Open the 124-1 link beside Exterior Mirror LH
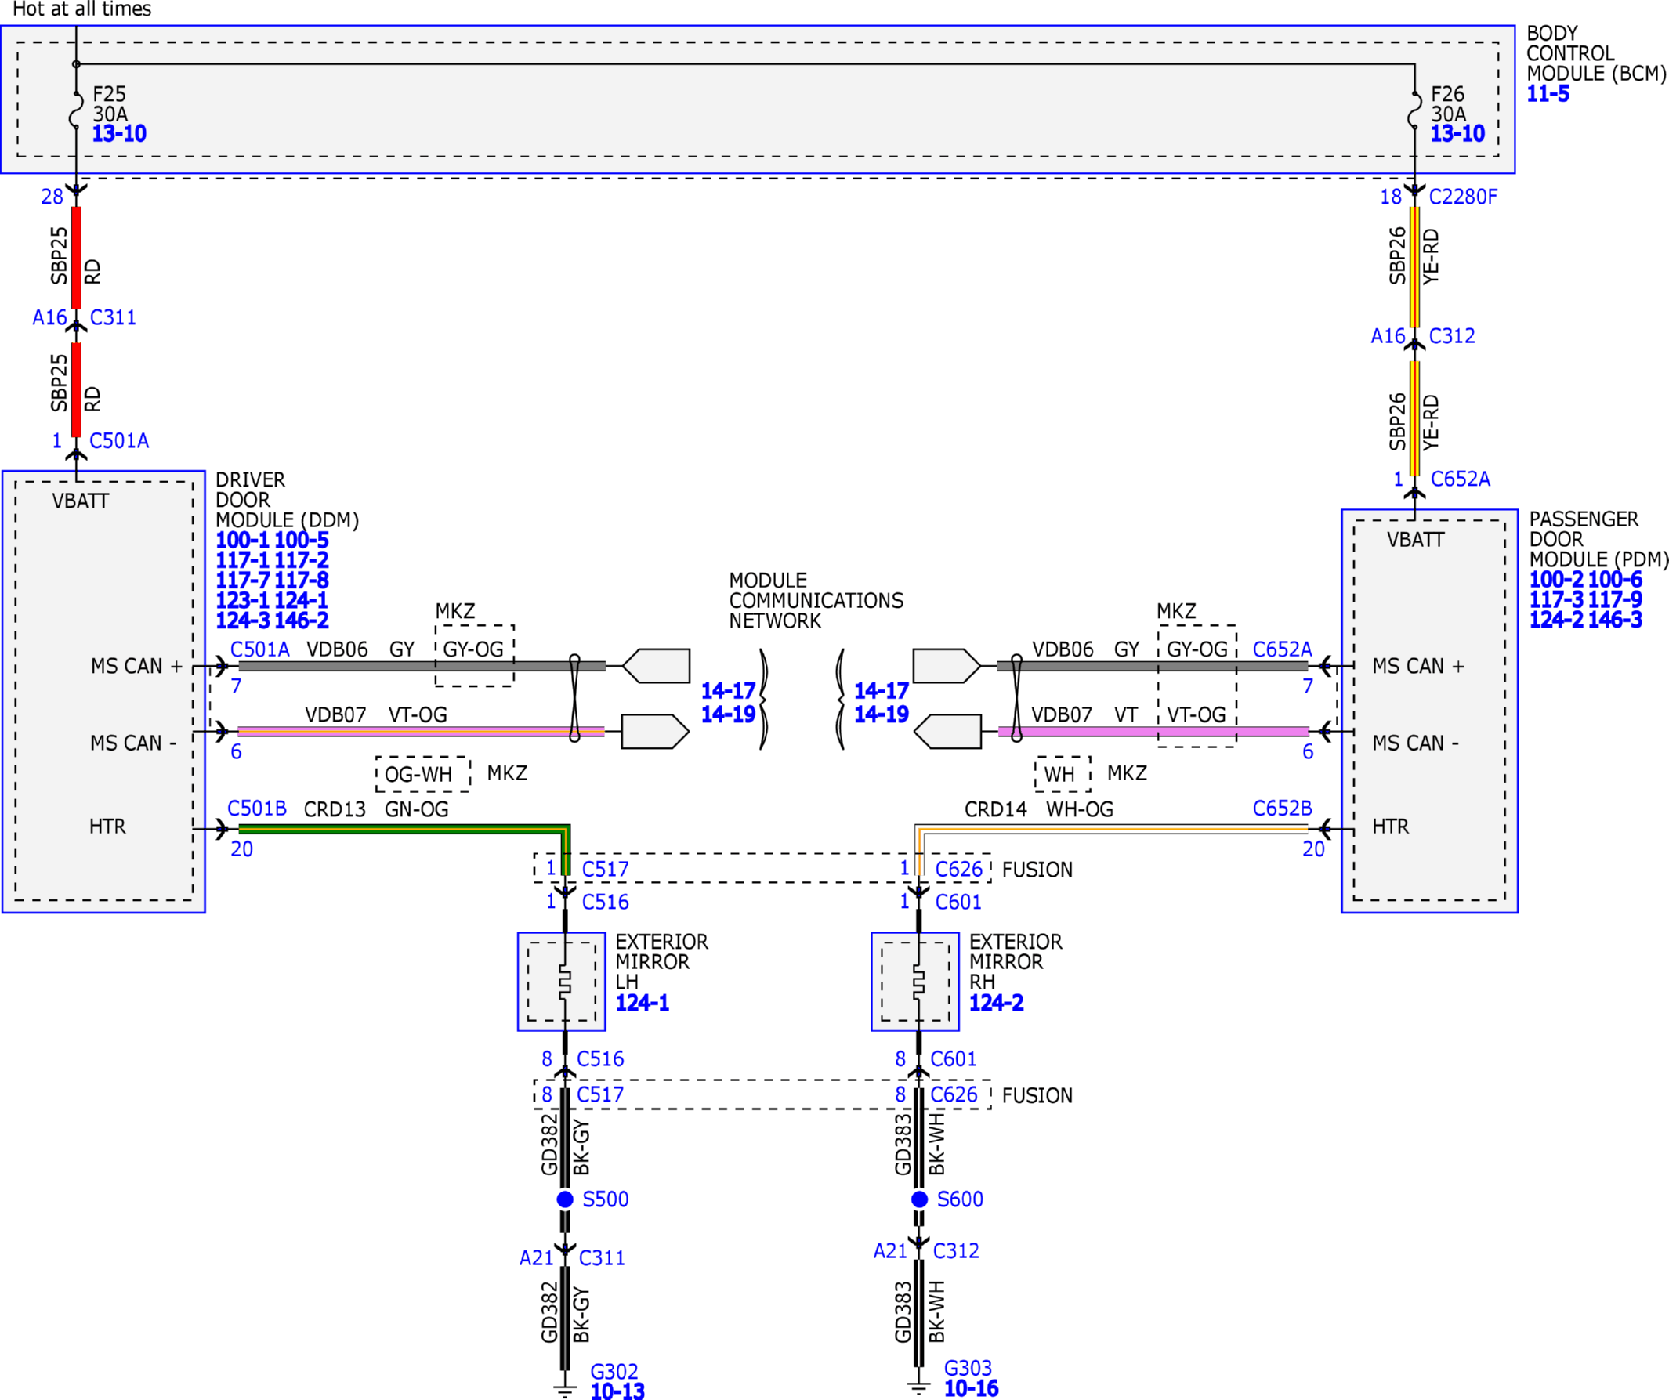This screenshot has width=1669, height=1400. point(643,1003)
